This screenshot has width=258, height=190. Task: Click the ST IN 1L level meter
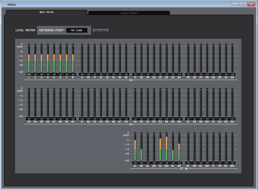click(135, 147)
